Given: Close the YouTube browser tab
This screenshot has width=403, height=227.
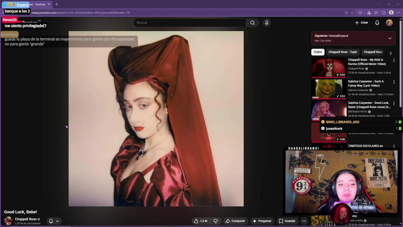Looking at the screenshot, I should click(49, 4).
